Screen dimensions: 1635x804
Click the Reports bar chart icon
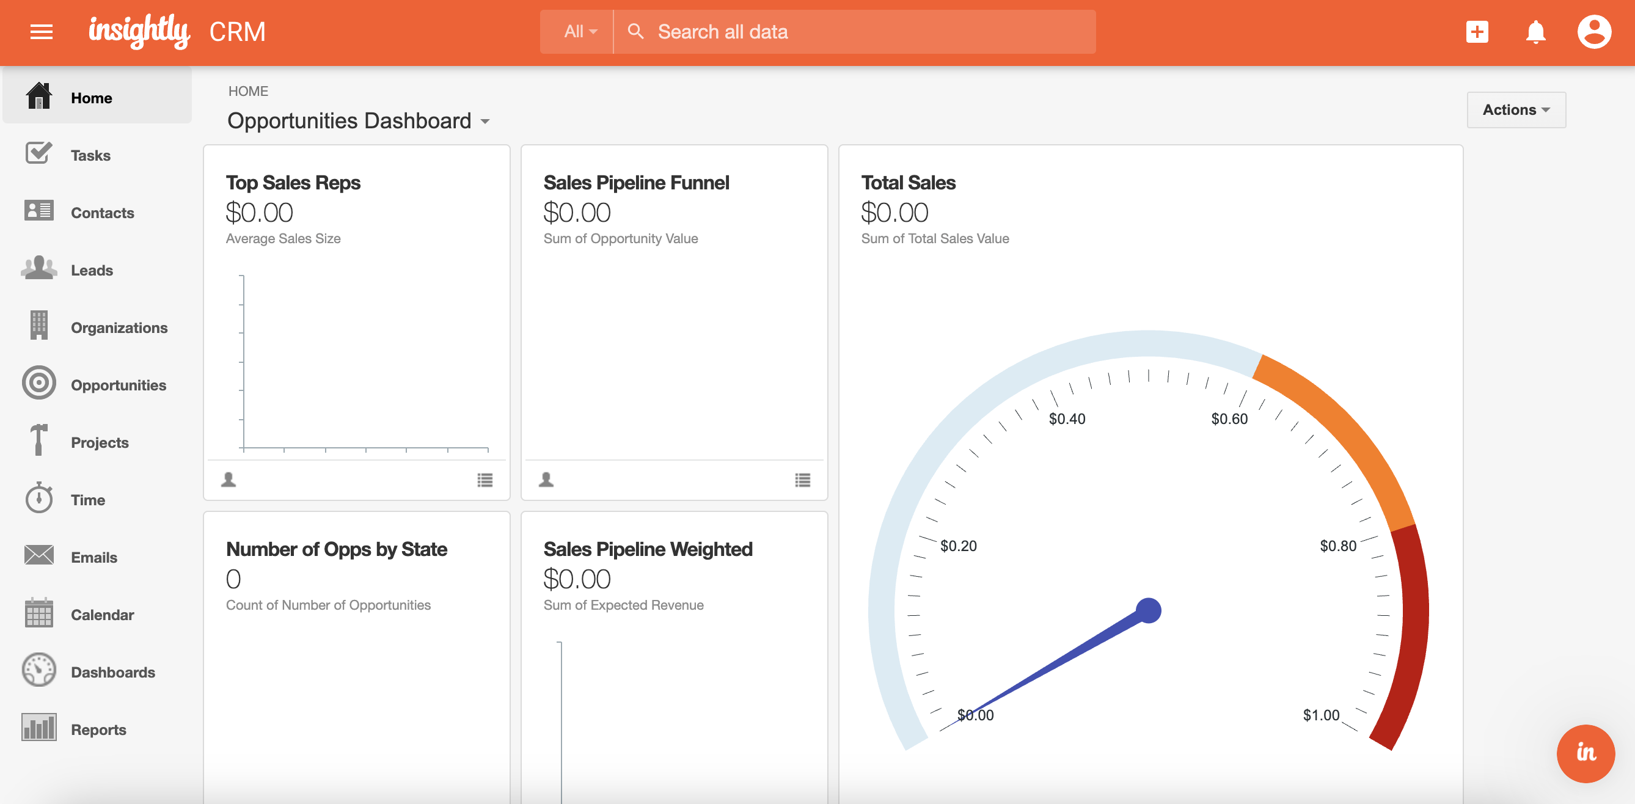(x=38, y=727)
